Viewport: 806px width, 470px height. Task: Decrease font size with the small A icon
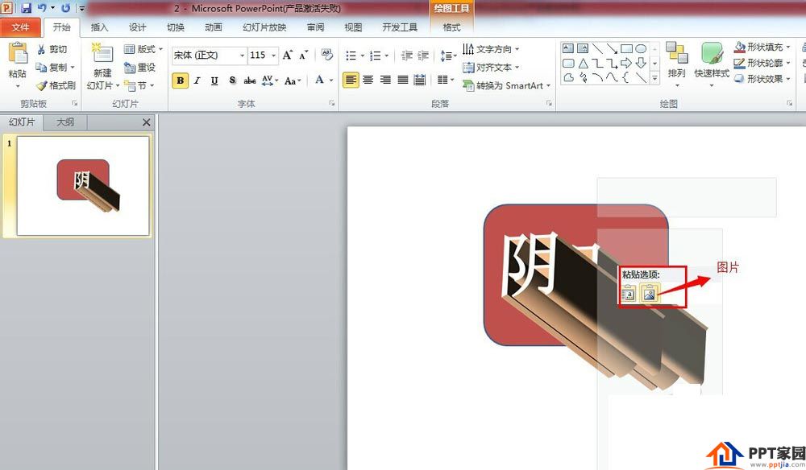click(304, 55)
